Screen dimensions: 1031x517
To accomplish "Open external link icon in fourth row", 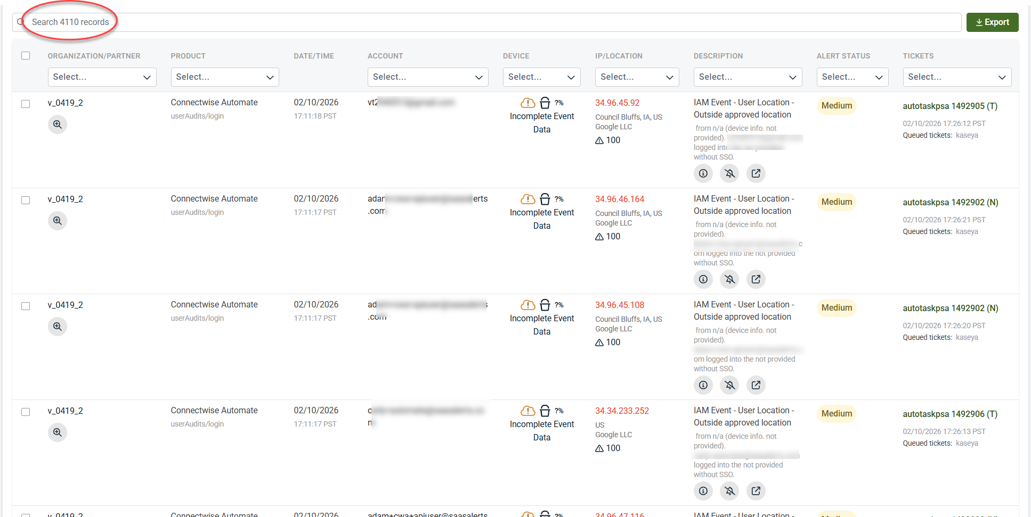I will (756, 491).
